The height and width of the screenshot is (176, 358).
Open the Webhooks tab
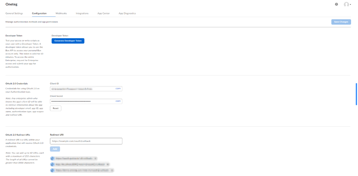point(61,13)
